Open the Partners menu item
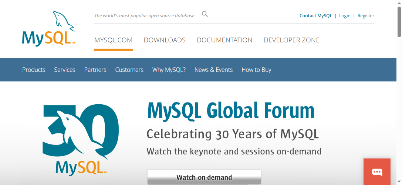The image size is (402, 185). pyautogui.click(x=95, y=70)
